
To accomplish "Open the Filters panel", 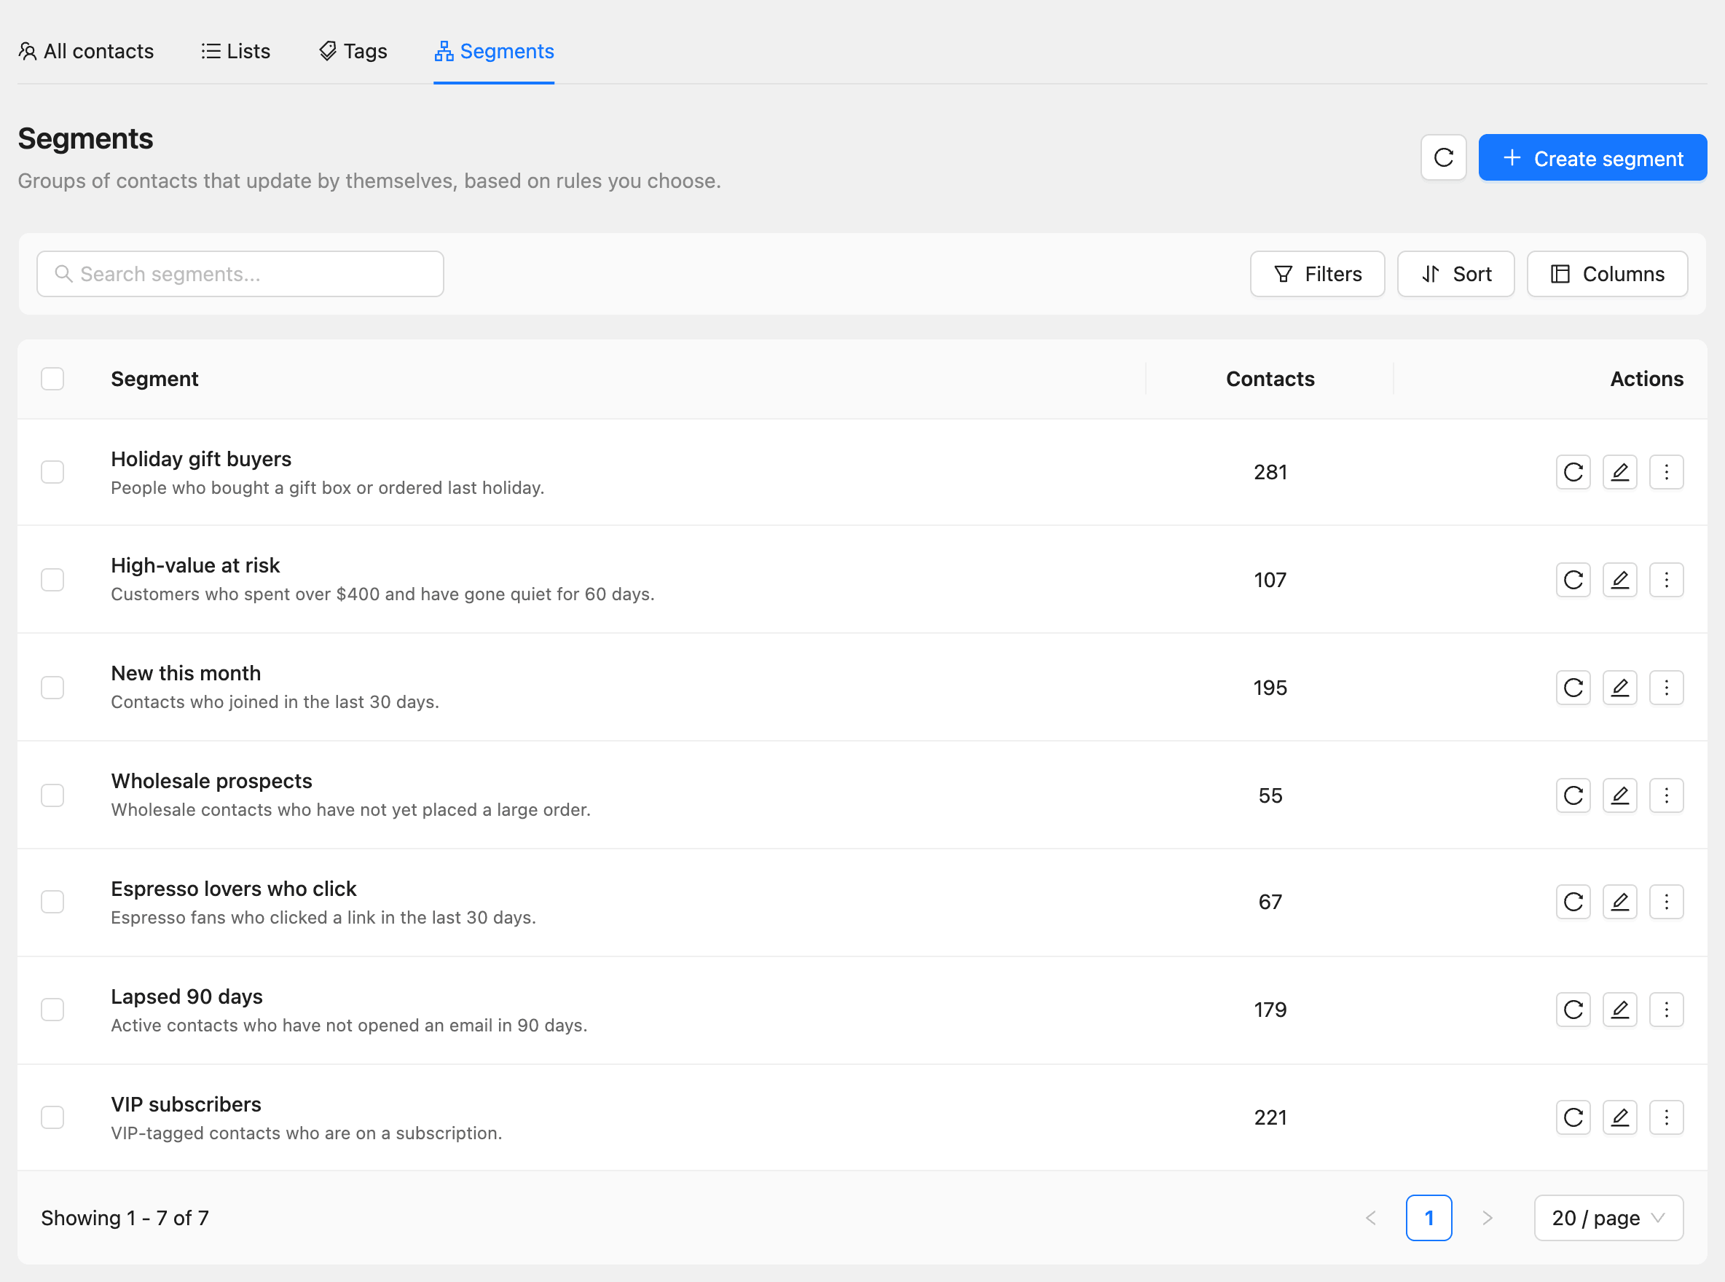I will 1317,274.
